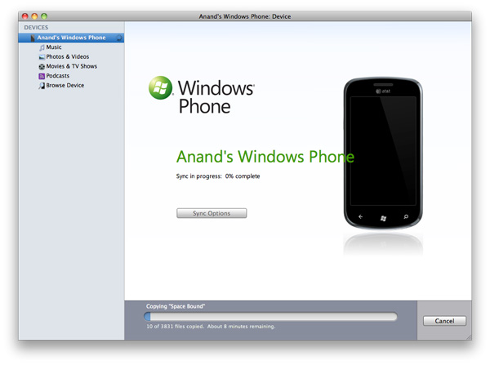This screenshot has height=365, width=490.
Task: Click the Movies & TV Shows film reel icon
Action: 42,67
